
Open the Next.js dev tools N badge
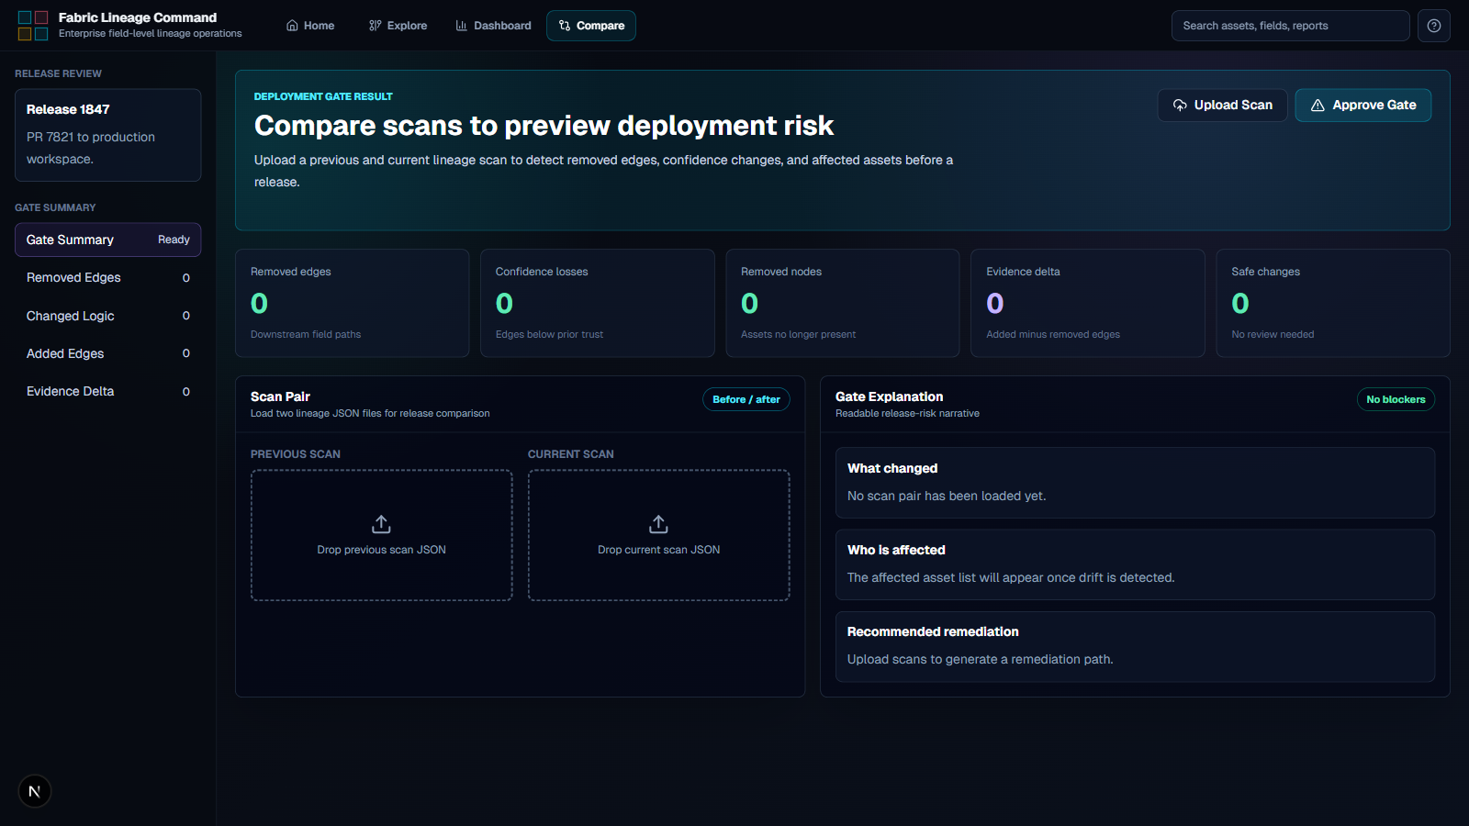(x=35, y=791)
